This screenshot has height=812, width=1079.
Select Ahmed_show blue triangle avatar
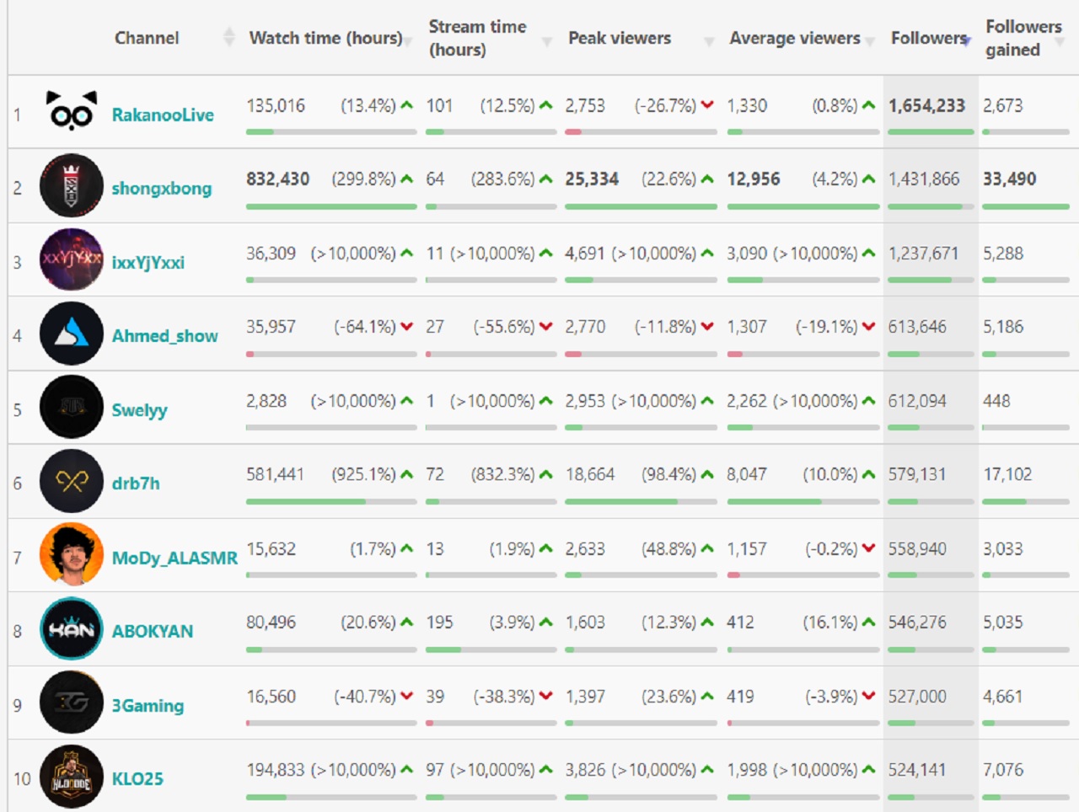(x=72, y=334)
